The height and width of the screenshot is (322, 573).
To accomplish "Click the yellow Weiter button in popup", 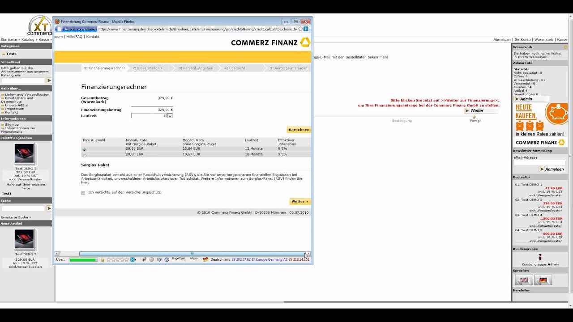I will click(300, 201).
